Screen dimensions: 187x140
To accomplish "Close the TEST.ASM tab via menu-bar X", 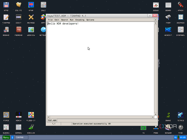I will (155, 20).
